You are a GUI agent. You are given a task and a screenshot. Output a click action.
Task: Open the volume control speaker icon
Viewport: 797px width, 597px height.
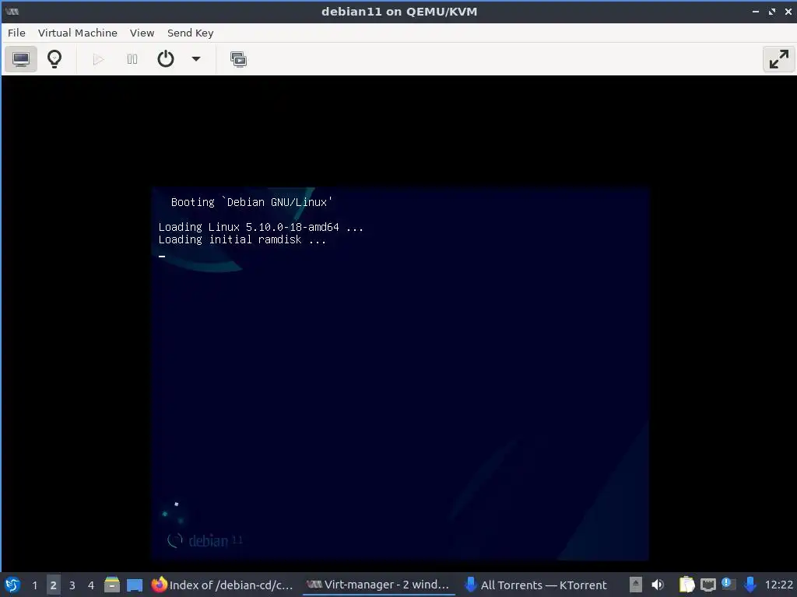coord(657,585)
